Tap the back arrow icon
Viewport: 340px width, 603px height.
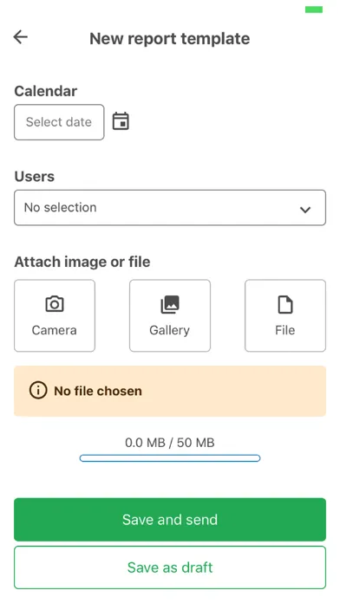21,37
